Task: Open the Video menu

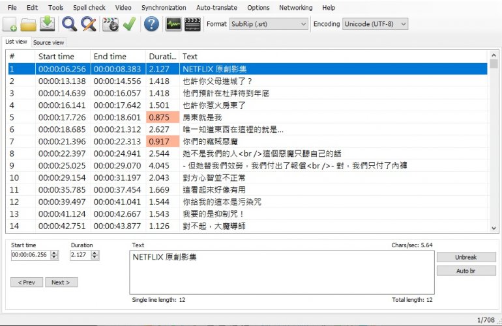Action: [x=123, y=8]
